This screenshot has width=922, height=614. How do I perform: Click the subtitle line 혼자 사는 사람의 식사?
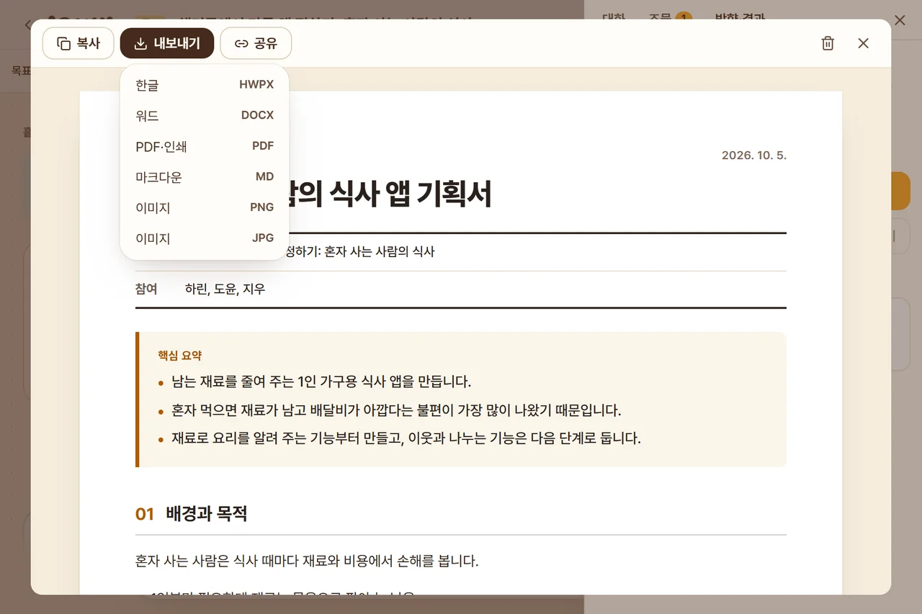tap(380, 252)
